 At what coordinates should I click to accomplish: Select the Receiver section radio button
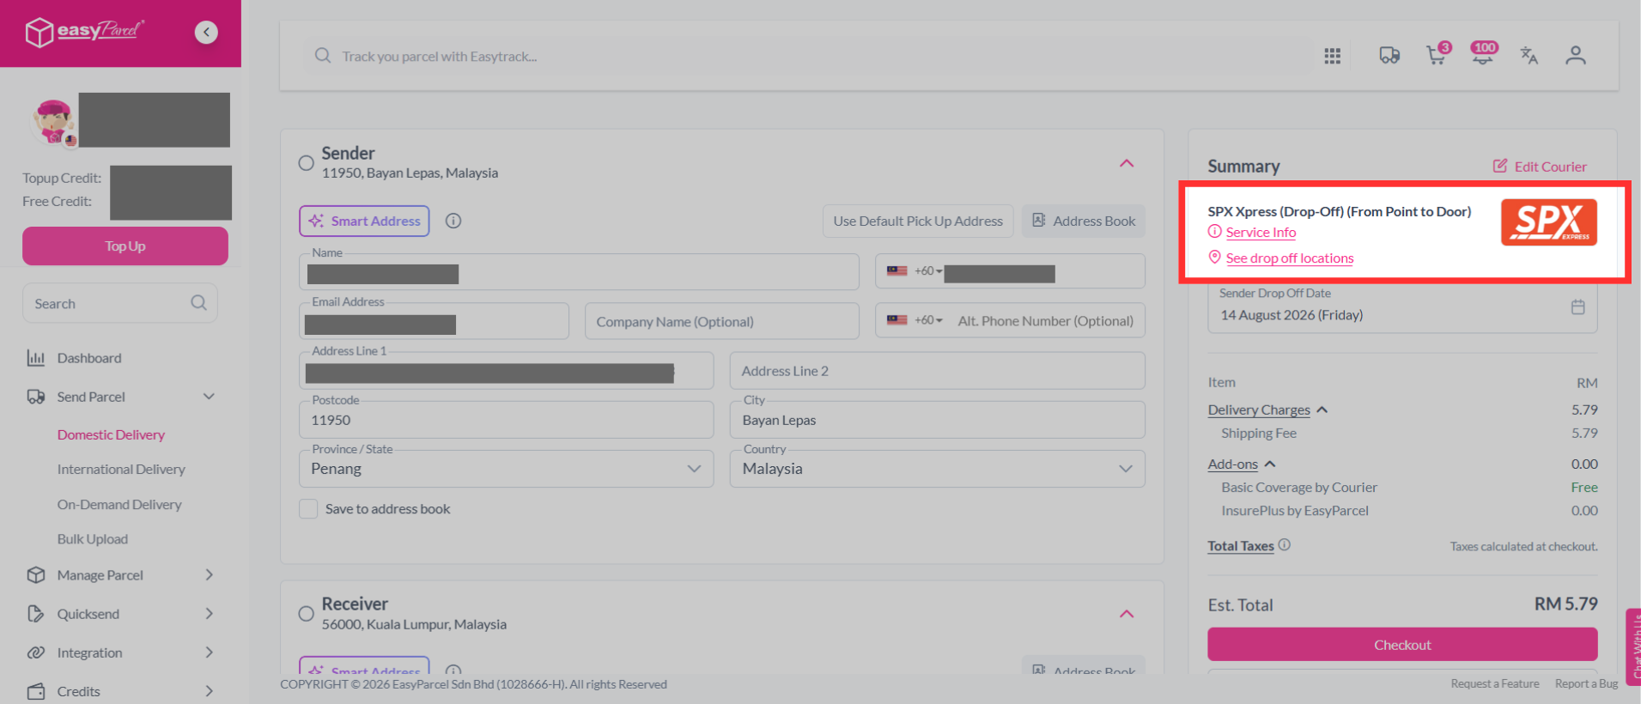click(x=306, y=614)
